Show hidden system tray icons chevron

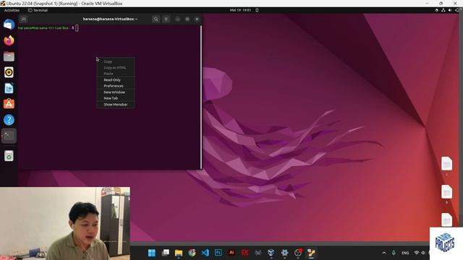tap(384, 253)
